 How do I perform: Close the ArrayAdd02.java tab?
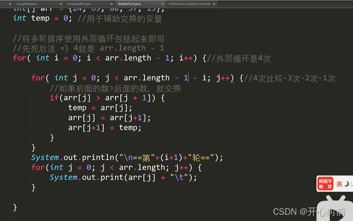(x=112, y=4)
